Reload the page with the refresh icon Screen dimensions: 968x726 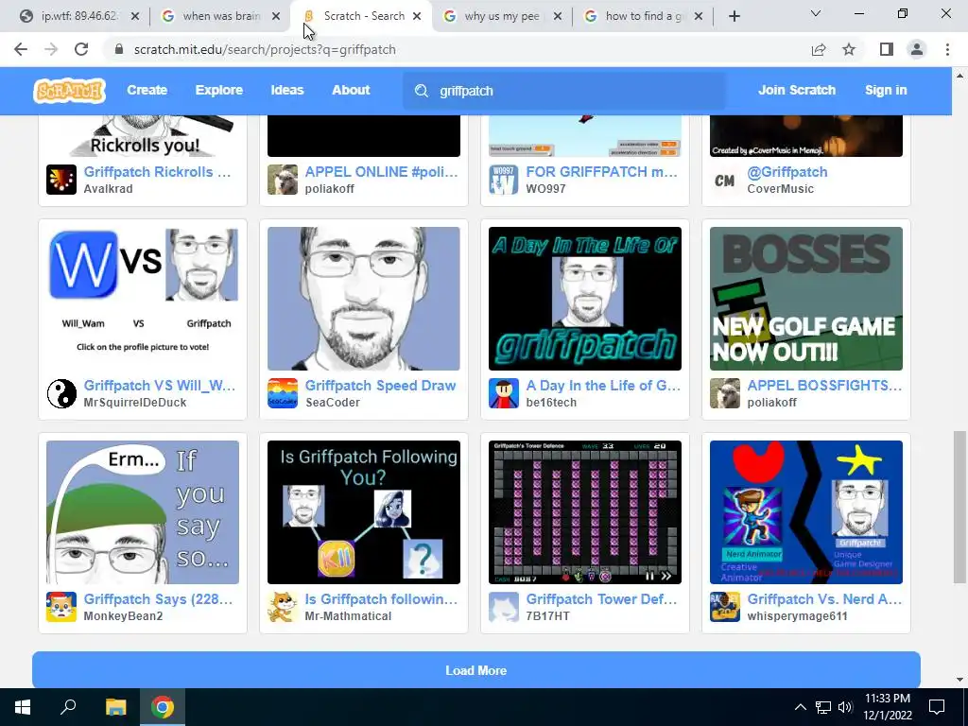(81, 49)
